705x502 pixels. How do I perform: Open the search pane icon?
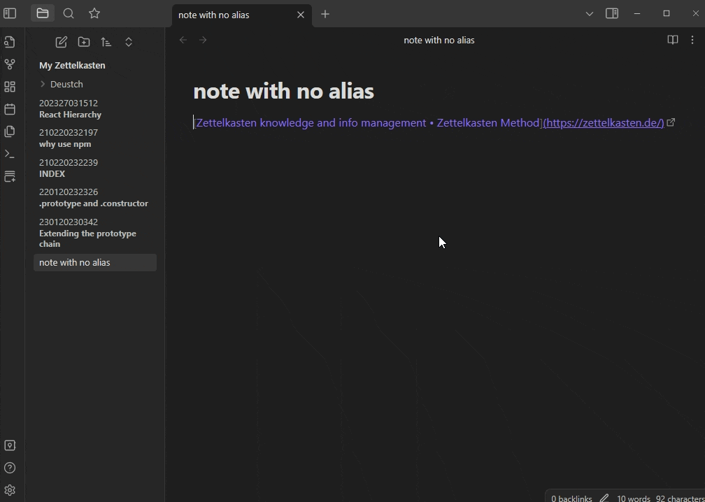[69, 13]
